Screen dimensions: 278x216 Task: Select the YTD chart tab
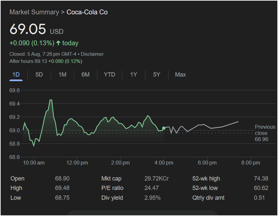click(x=109, y=75)
